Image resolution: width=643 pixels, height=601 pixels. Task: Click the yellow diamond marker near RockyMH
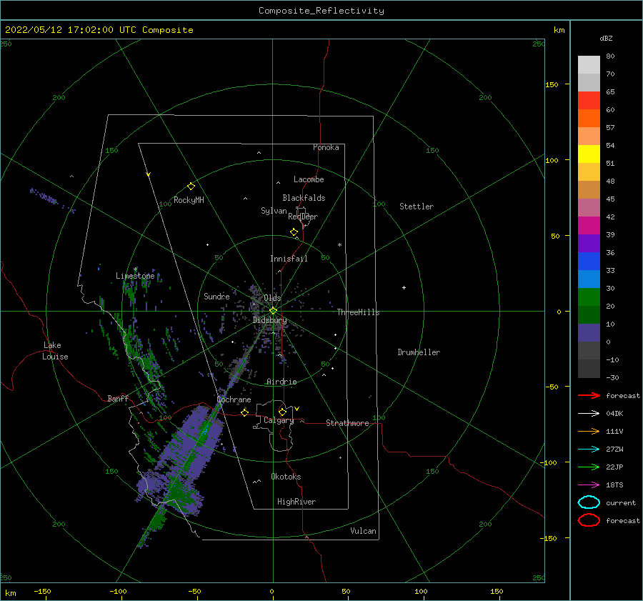(x=191, y=187)
